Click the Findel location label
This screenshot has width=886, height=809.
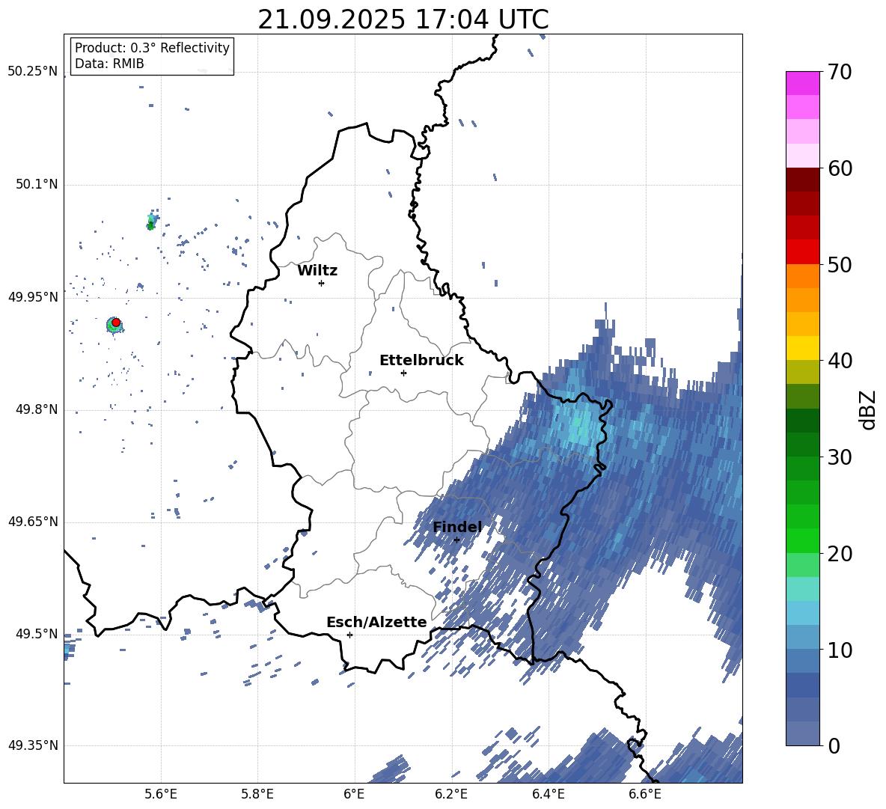click(x=457, y=527)
